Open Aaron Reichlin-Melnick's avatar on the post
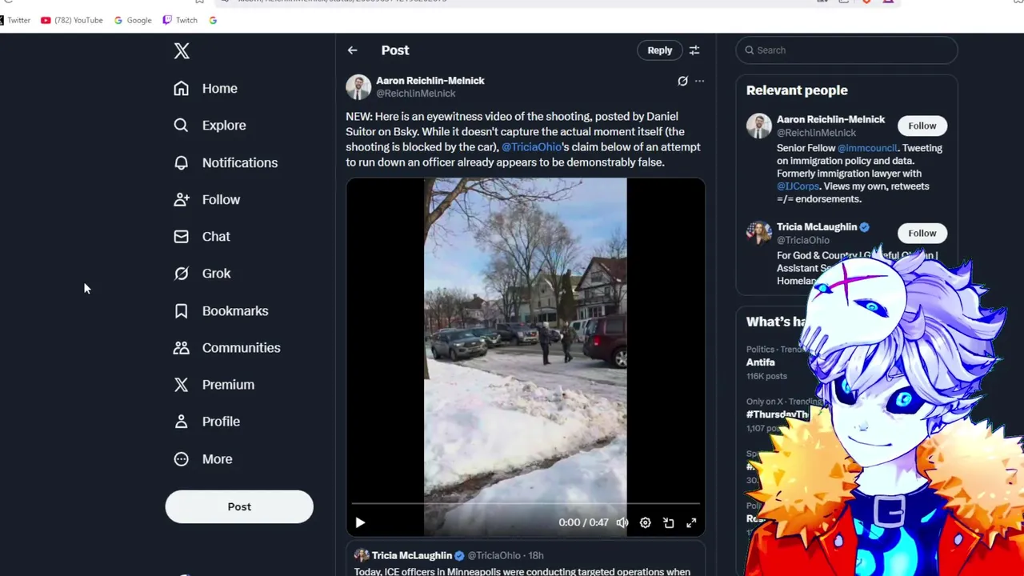The height and width of the screenshot is (576, 1024). pyautogui.click(x=358, y=87)
